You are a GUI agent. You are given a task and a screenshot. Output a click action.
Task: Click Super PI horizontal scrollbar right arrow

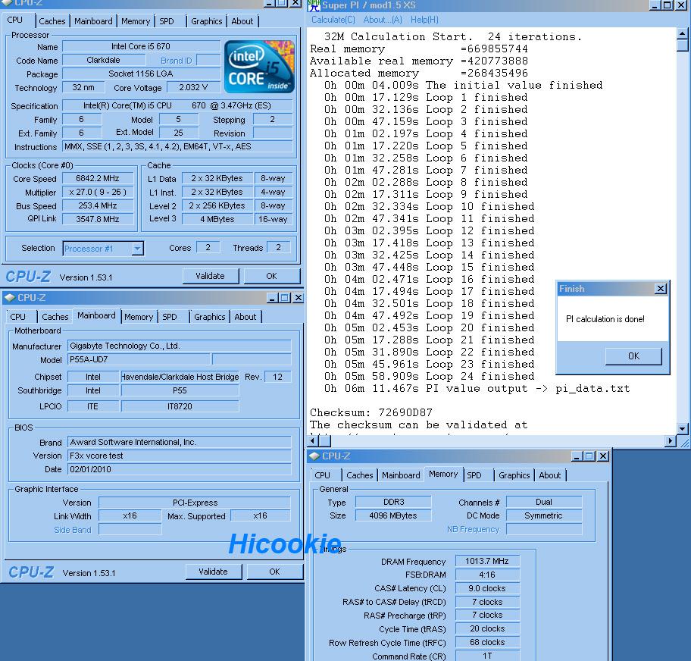pyautogui.click(x=671, y=440)
